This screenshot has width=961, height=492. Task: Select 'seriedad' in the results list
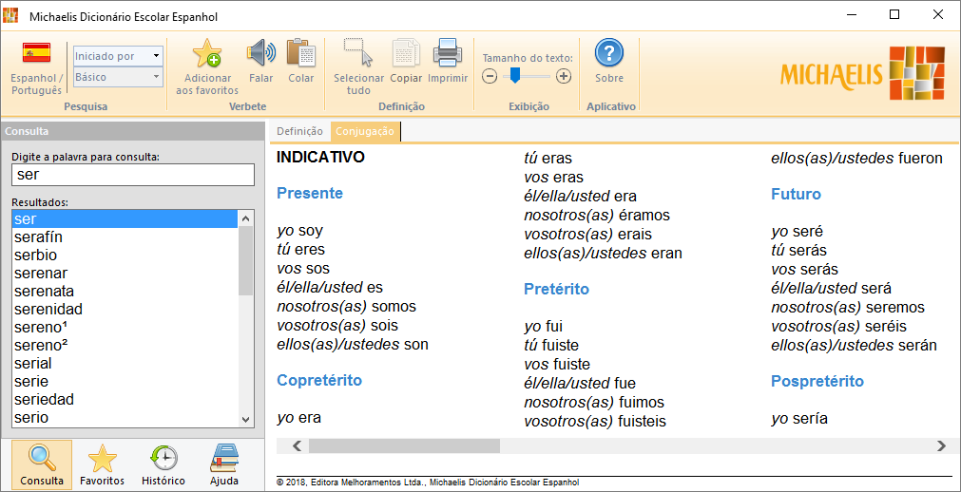125,400
